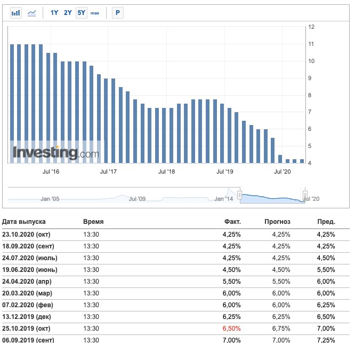Click the highlighted navigator range area

coord(272,198)
